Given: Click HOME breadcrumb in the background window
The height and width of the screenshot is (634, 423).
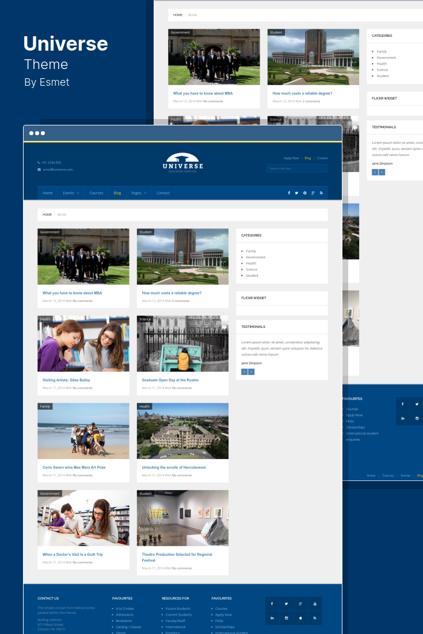Looking at the screenshot, I should [x=178, y=15].
